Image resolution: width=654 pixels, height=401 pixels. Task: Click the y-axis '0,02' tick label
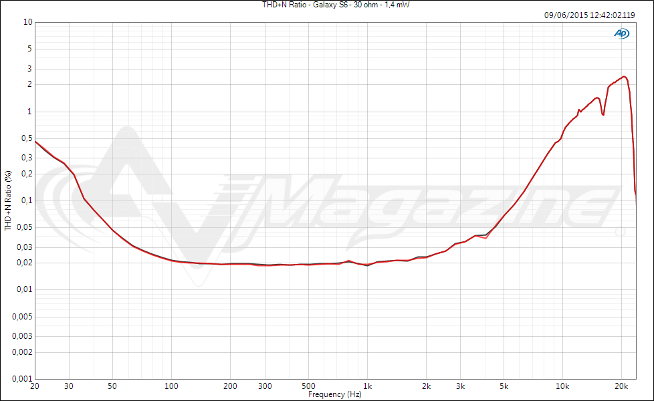coord(25,263)
